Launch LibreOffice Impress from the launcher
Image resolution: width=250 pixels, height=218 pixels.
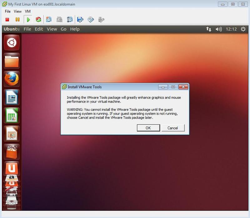[x=12, y=134]
